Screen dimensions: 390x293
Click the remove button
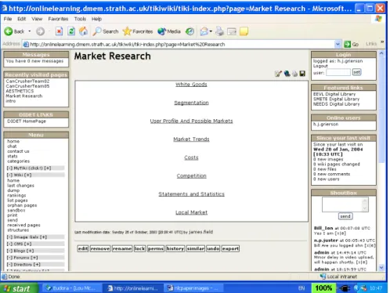100,248
